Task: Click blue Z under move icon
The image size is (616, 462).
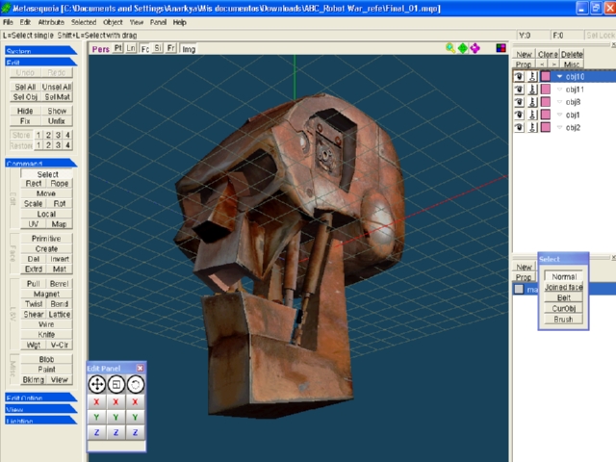Action: pos(96,432)
